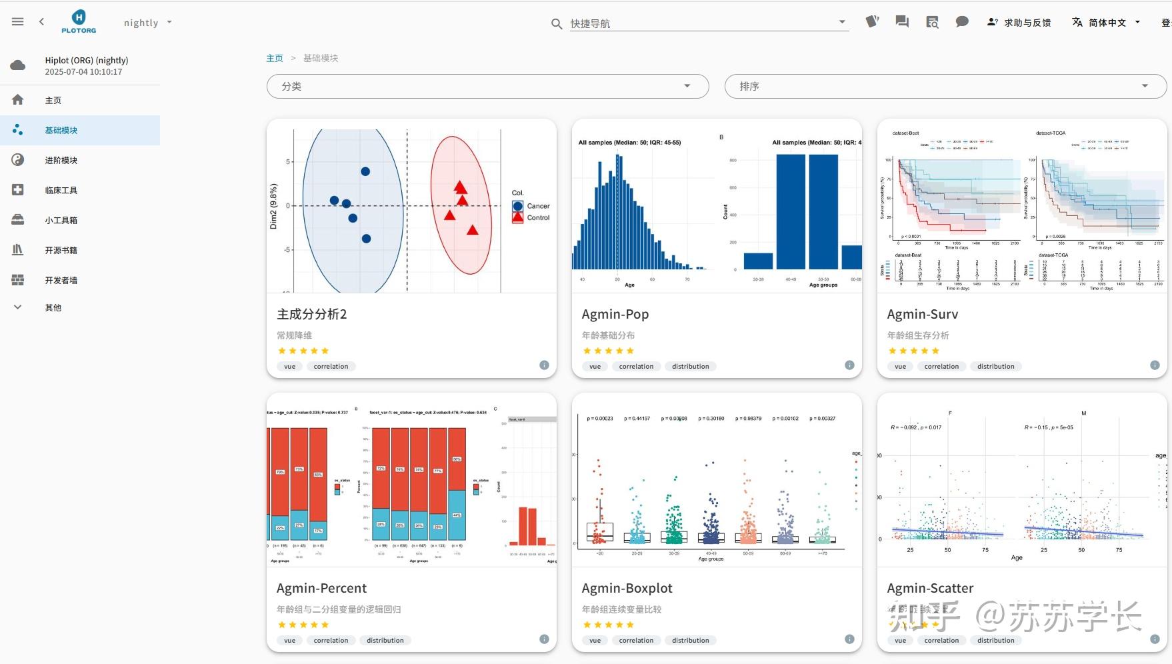Show info for Agmin-Boxplot card
The width and height of the screenshot is (1172, 664).
click(849, 639)
